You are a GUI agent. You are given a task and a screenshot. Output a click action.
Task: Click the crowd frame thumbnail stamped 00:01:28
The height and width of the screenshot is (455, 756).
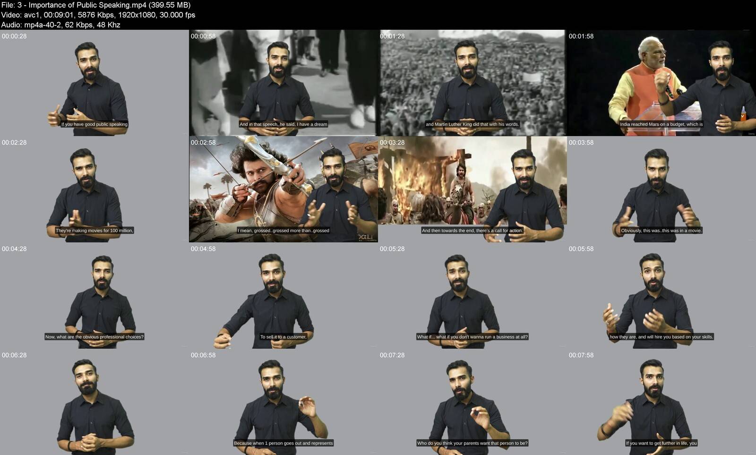click(x=472, y=83)
